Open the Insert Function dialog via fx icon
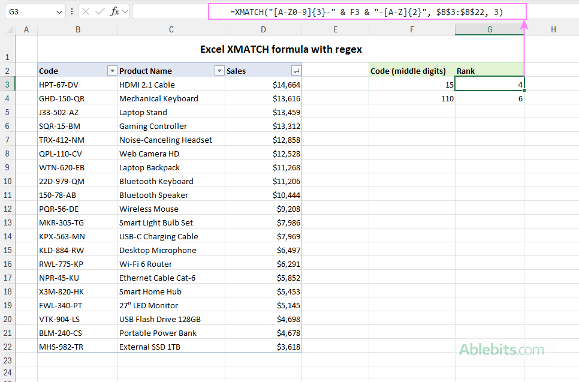The width and height of the screenshot is (579, 382). 114,11
